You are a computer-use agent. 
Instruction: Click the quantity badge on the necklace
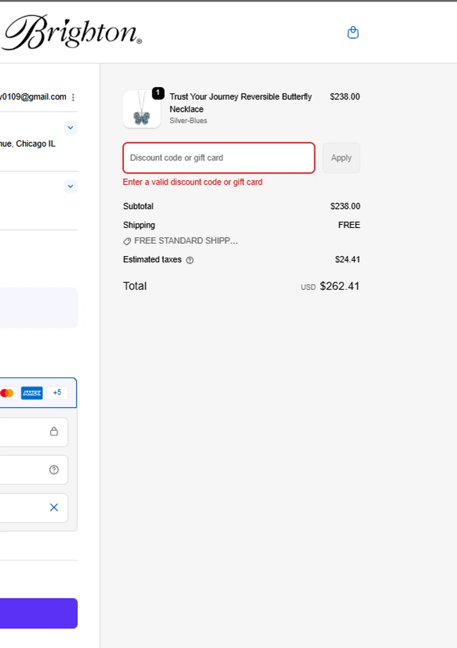(x=158, y=93)
